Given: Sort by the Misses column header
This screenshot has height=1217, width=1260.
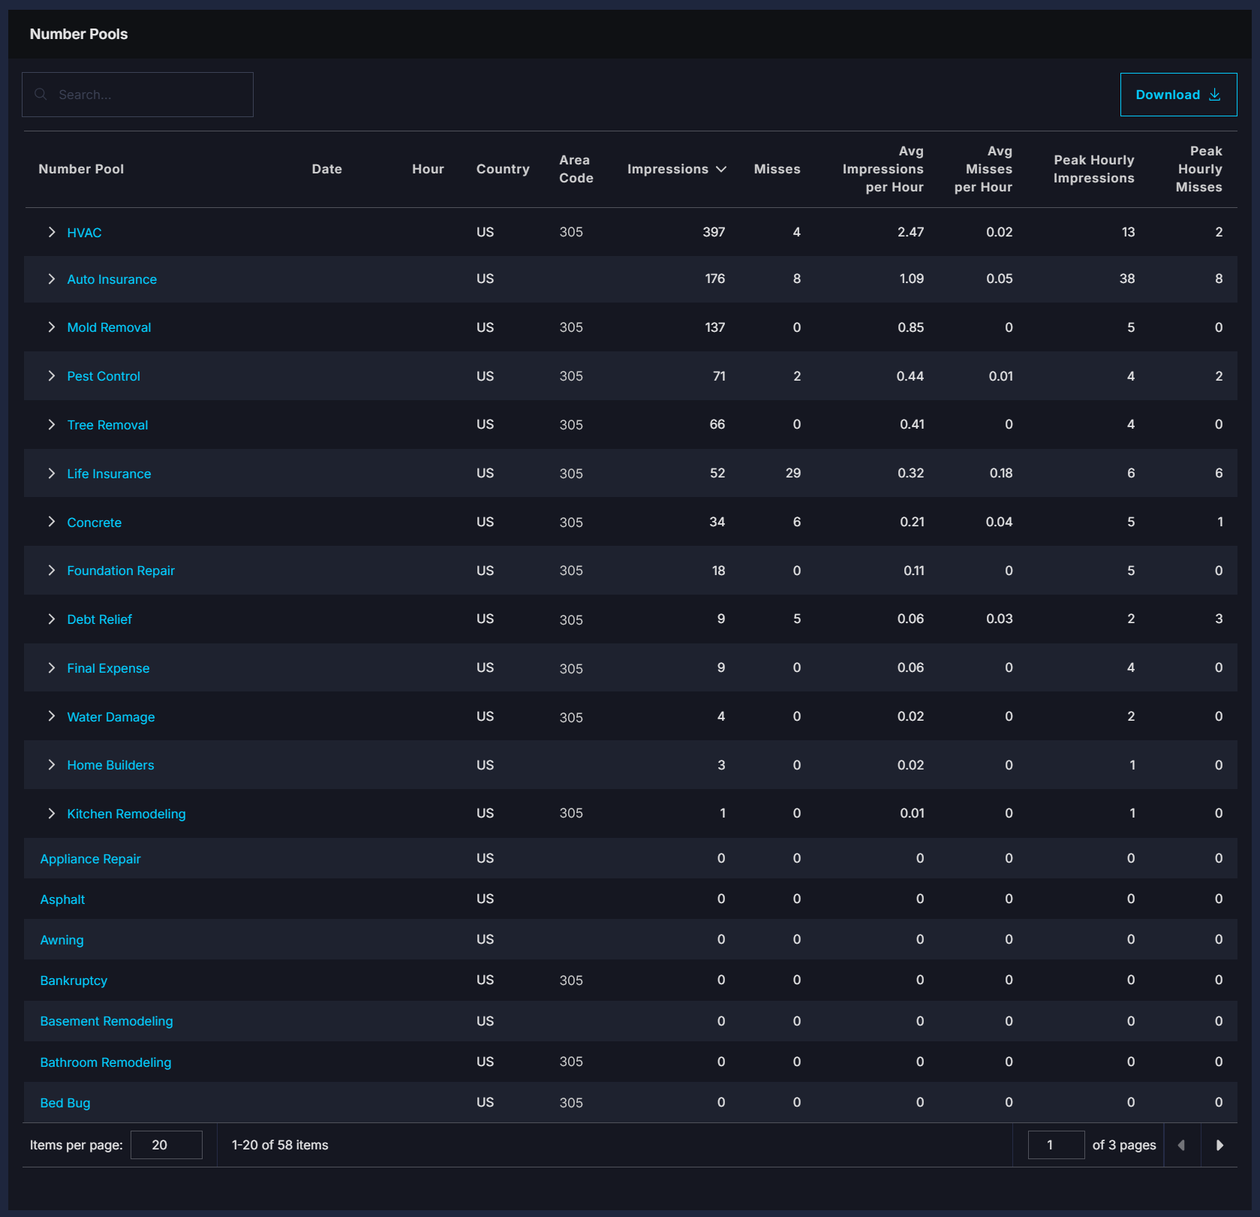Looking at the screenshot, I should (777, 170).
